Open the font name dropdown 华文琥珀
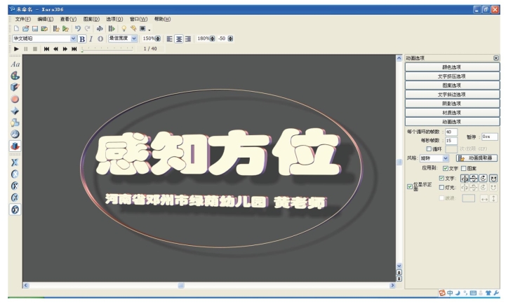This screenshot has height=304, width=520. [74, 39]
